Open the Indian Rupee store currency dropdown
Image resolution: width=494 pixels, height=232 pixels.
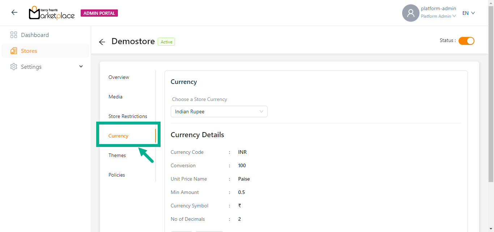pos(219,111)
